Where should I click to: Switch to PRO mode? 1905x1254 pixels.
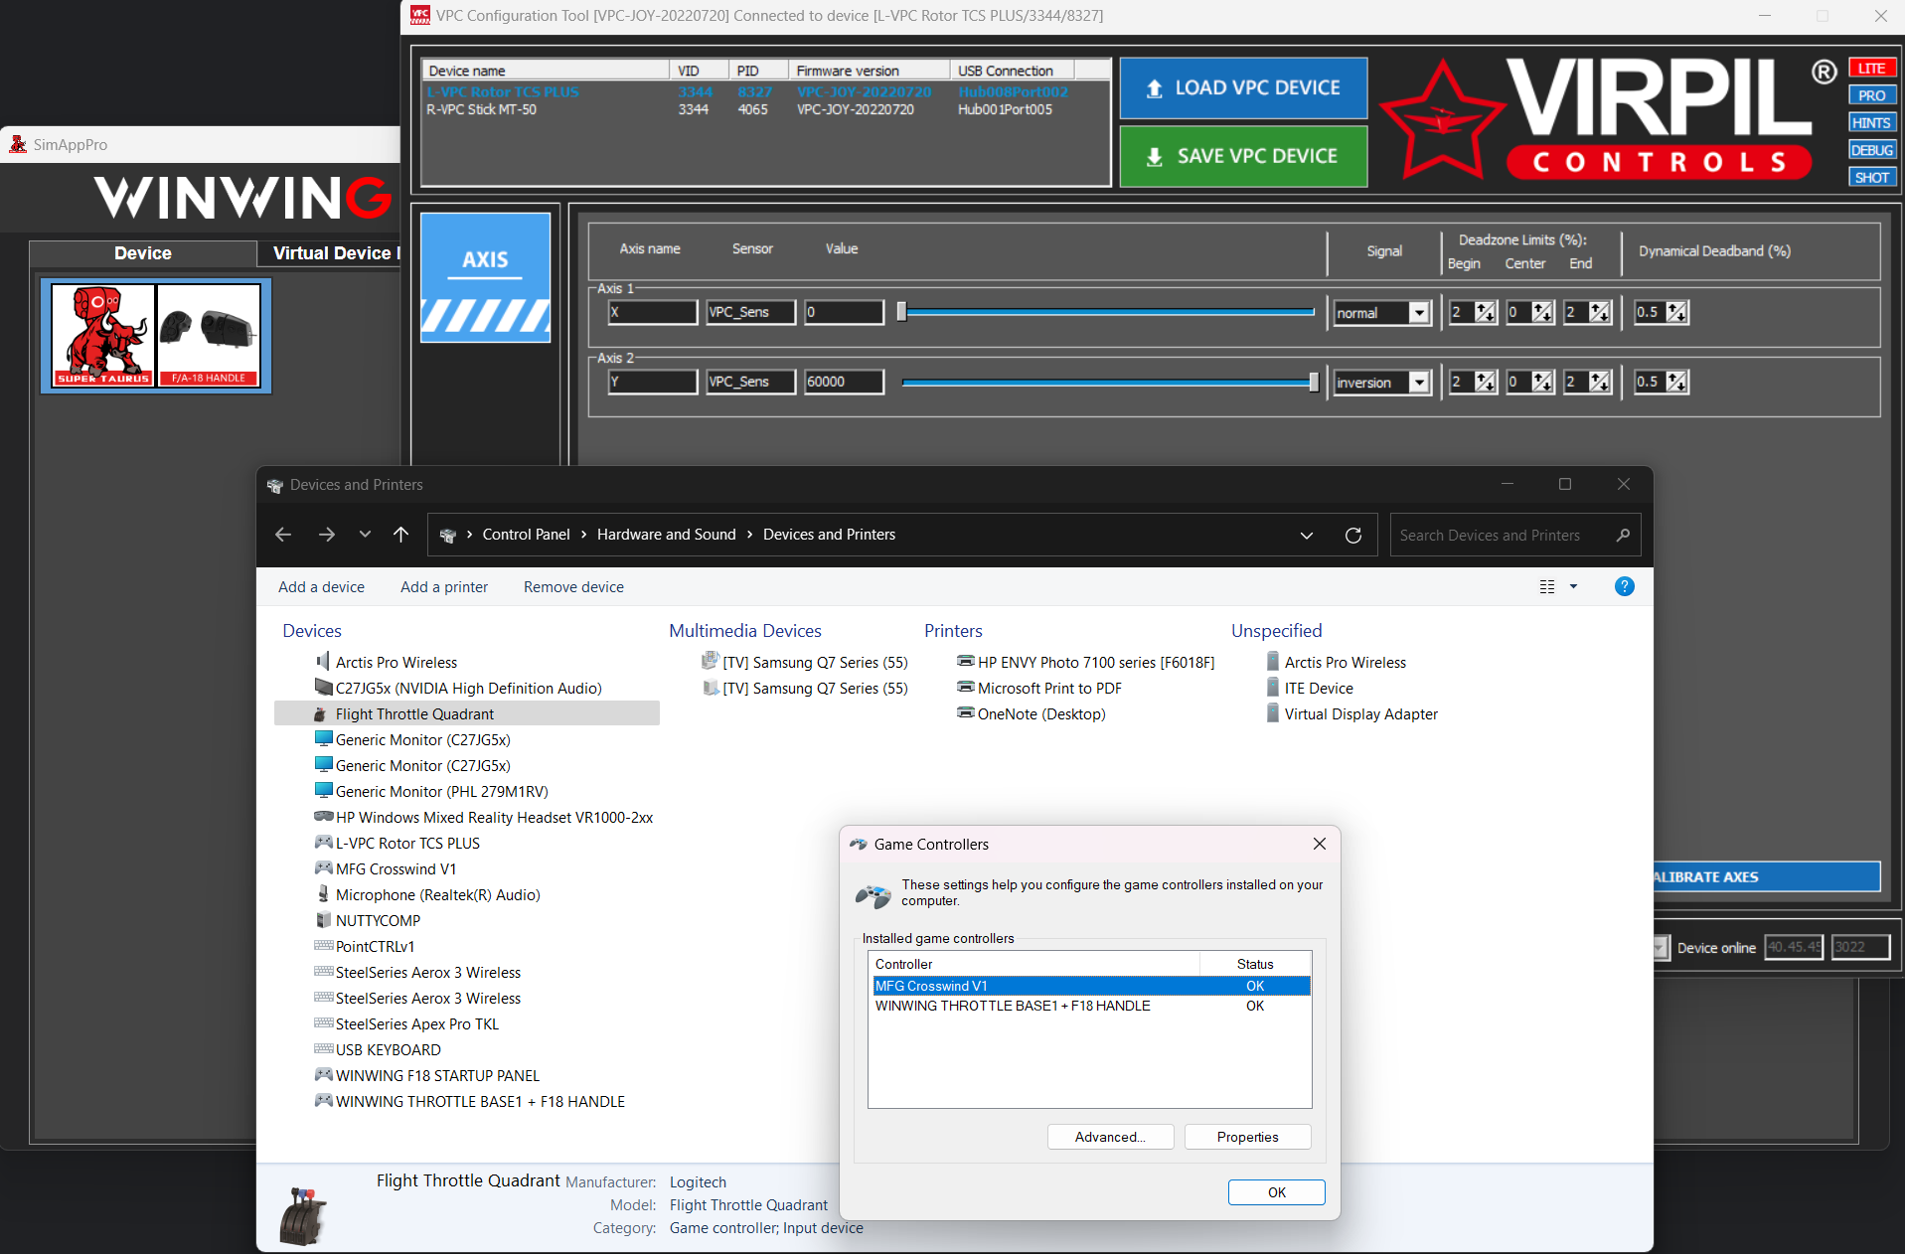point(1872,95)
